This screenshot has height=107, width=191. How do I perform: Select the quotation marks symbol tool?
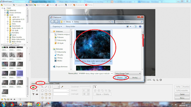pyautogui.click(x=37, y=94)
